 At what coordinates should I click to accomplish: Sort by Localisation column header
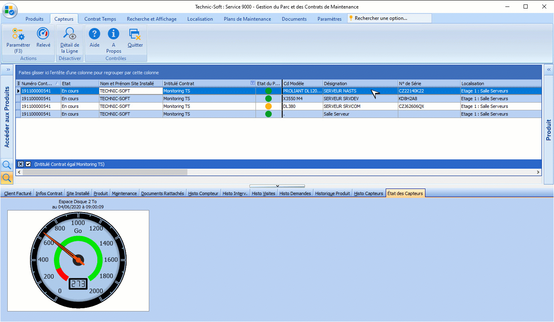[501, 84]
